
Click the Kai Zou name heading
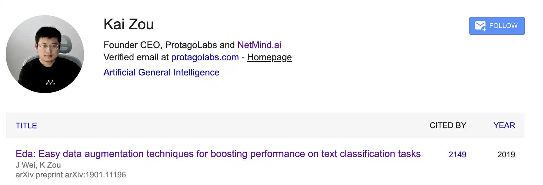[129, 24]
